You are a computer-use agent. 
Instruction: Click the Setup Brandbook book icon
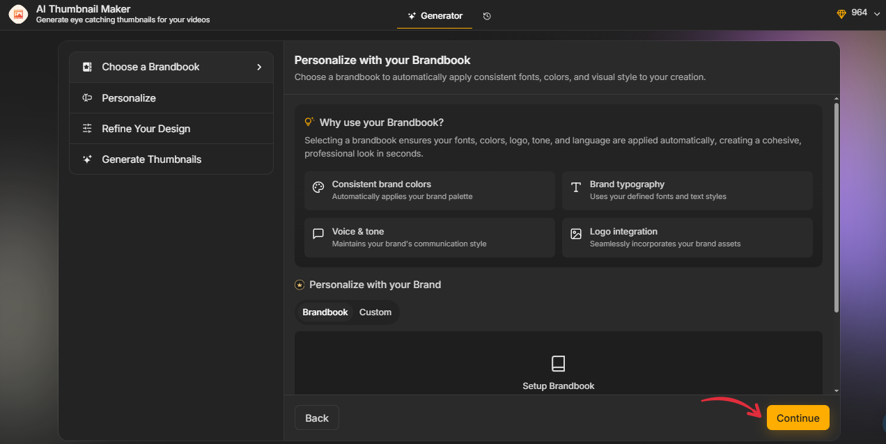coord(558,363)
